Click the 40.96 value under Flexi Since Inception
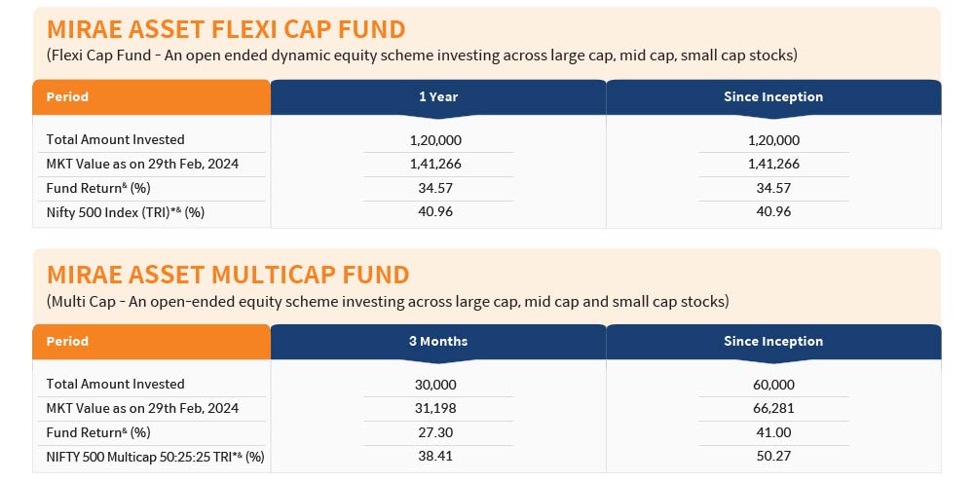The height and width of the screenshot is (482, 974). (x=773, y=212)
